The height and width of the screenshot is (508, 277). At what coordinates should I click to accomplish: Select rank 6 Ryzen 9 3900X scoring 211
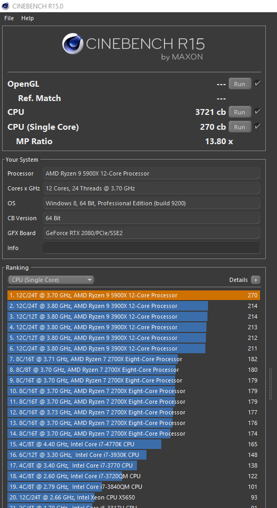(x=134, y=348)
